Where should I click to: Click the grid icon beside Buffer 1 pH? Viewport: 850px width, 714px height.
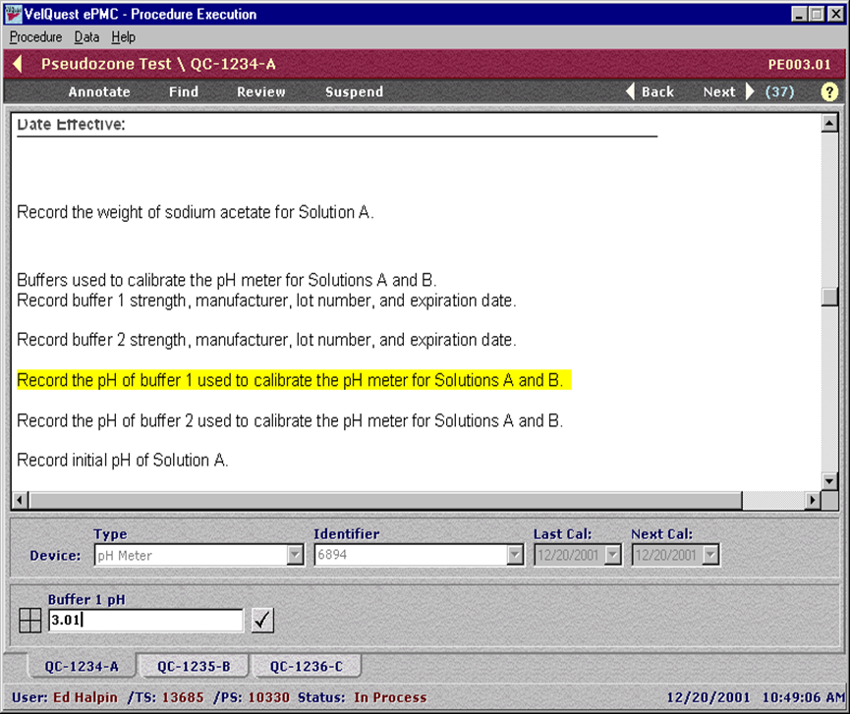30,621
